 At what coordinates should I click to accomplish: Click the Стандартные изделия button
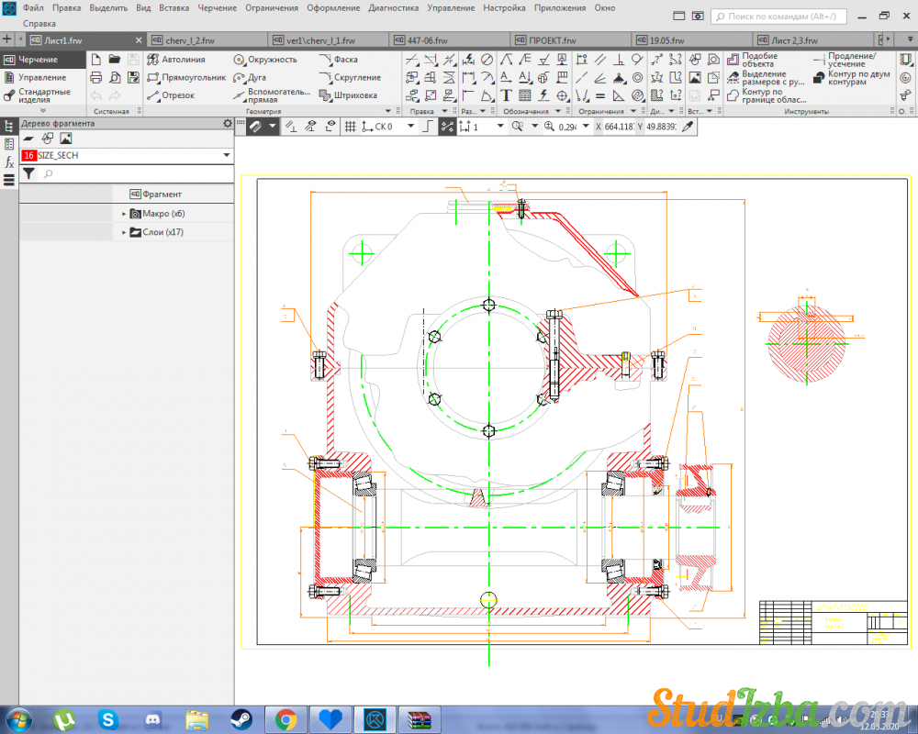(x=41, y=95)
